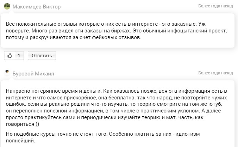Click the like count number 1

point(19,55)
